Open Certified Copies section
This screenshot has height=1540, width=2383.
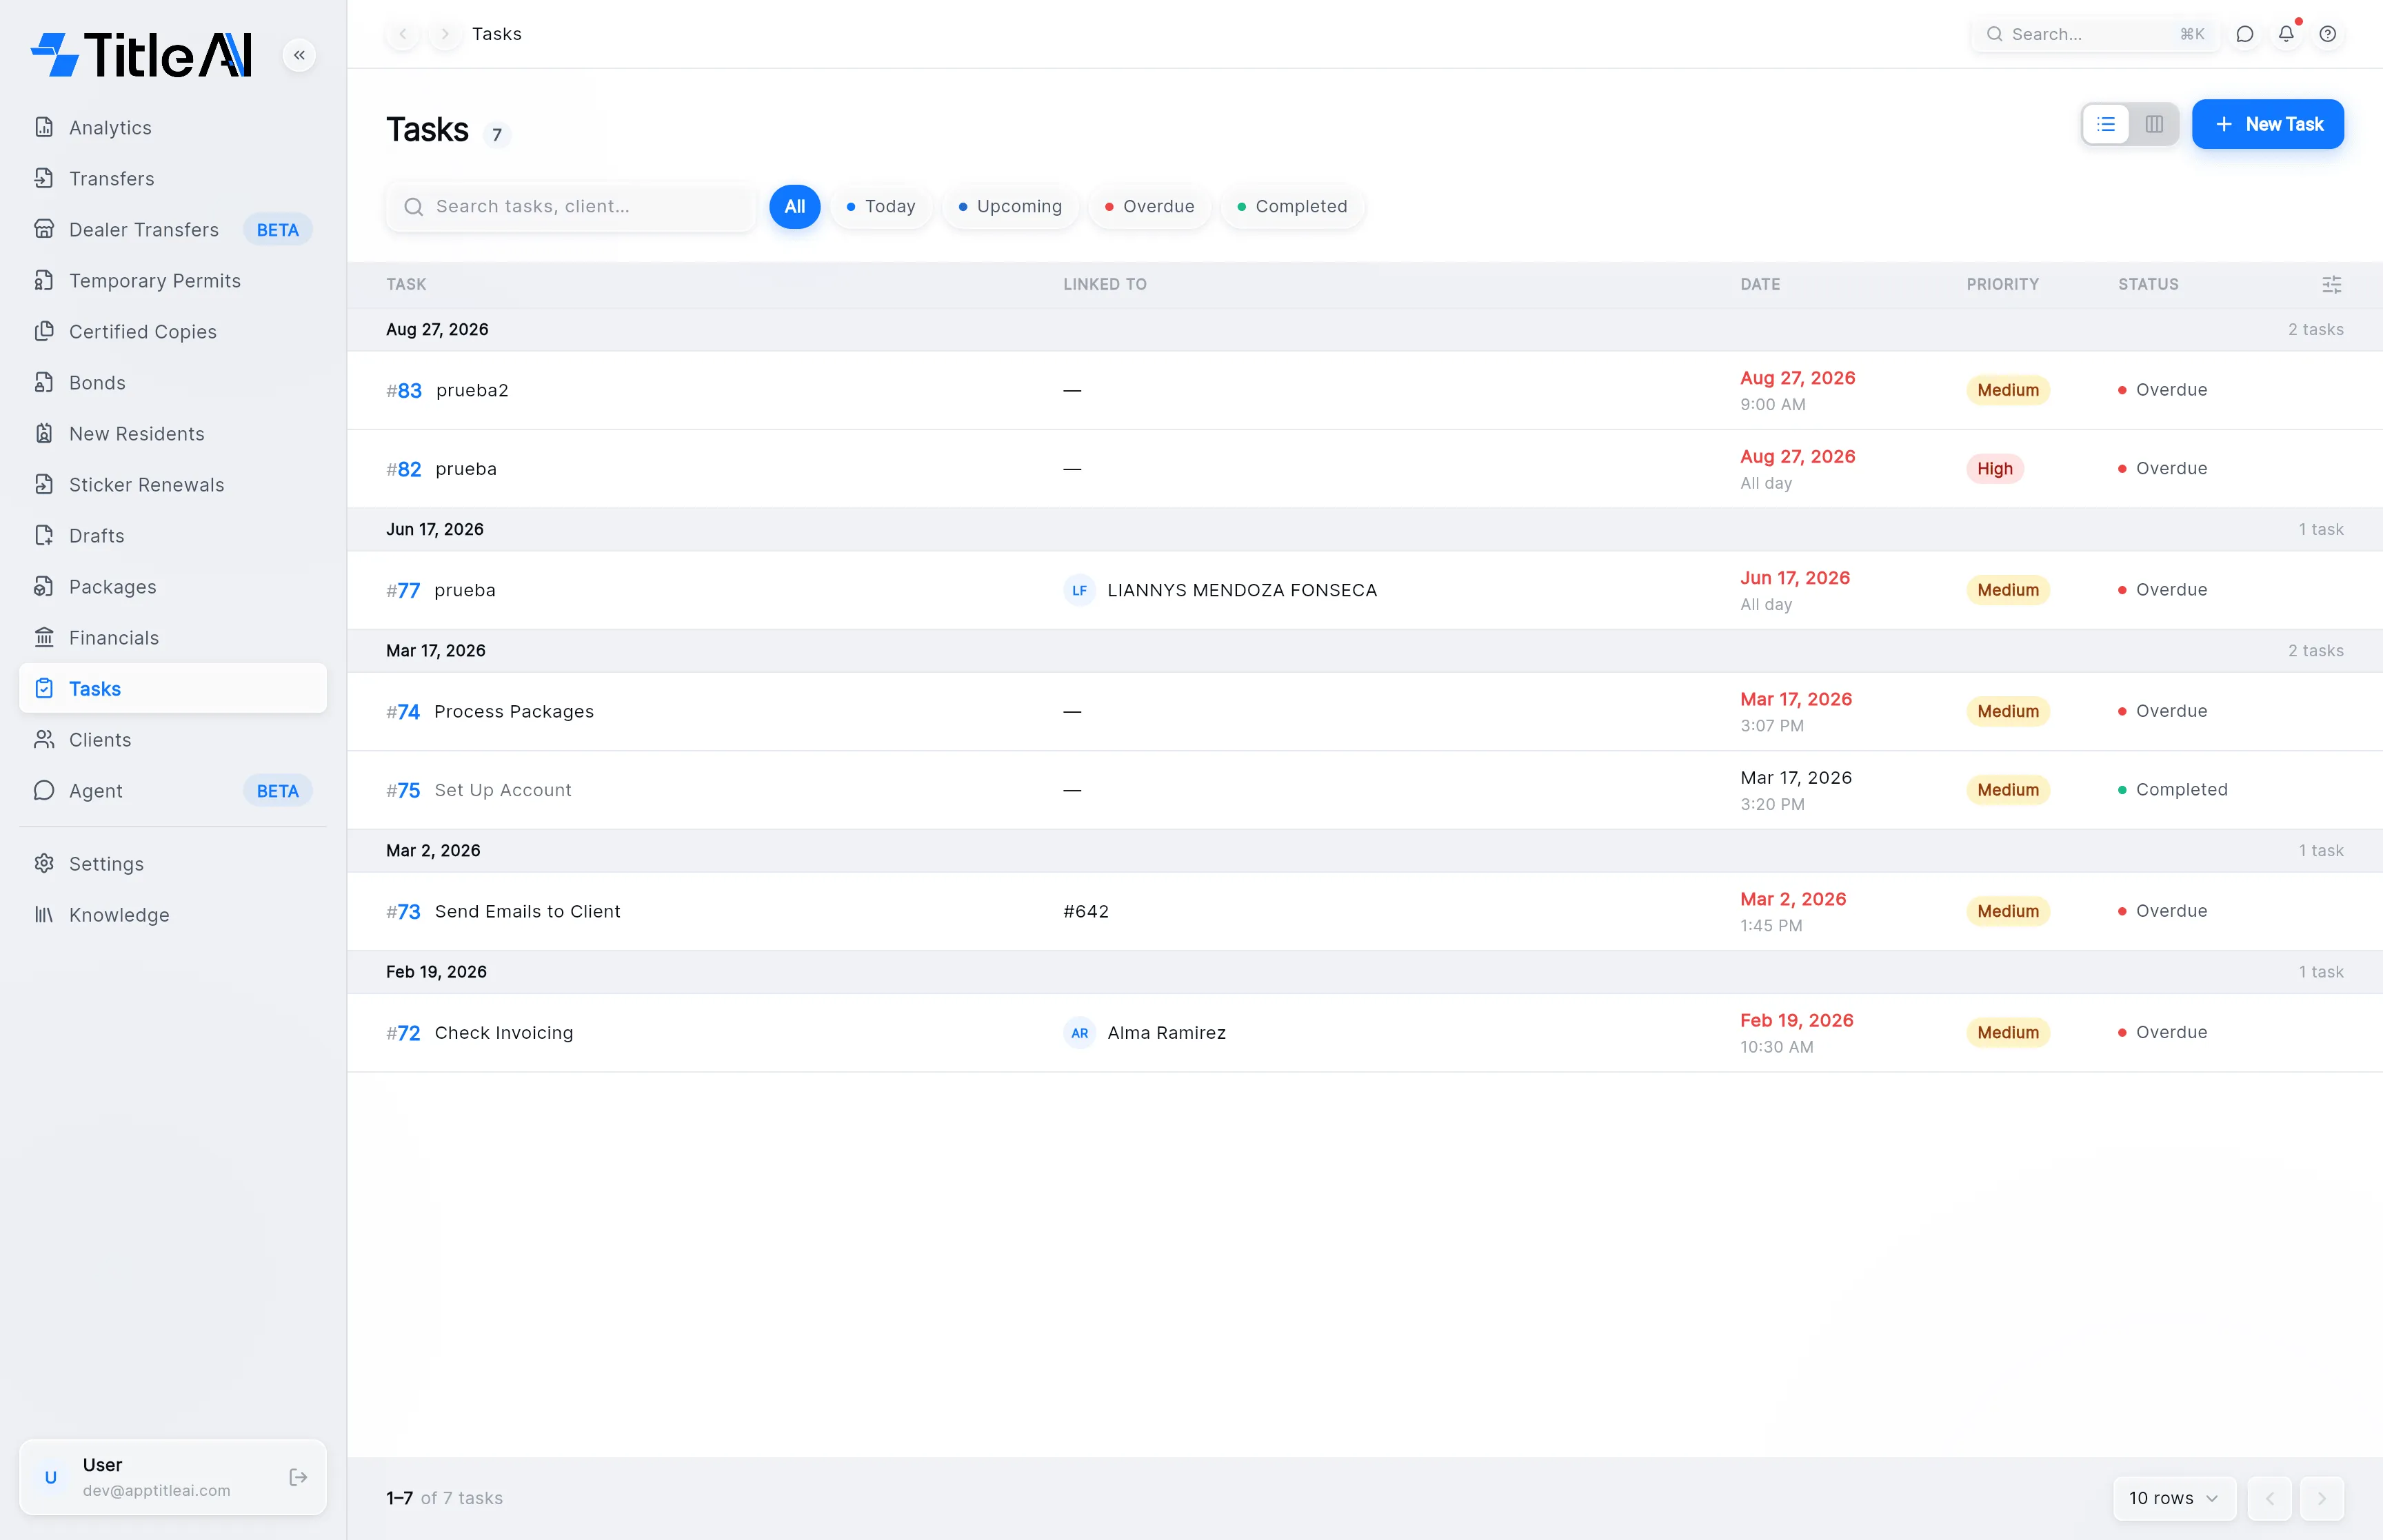(x=173, y=332)
